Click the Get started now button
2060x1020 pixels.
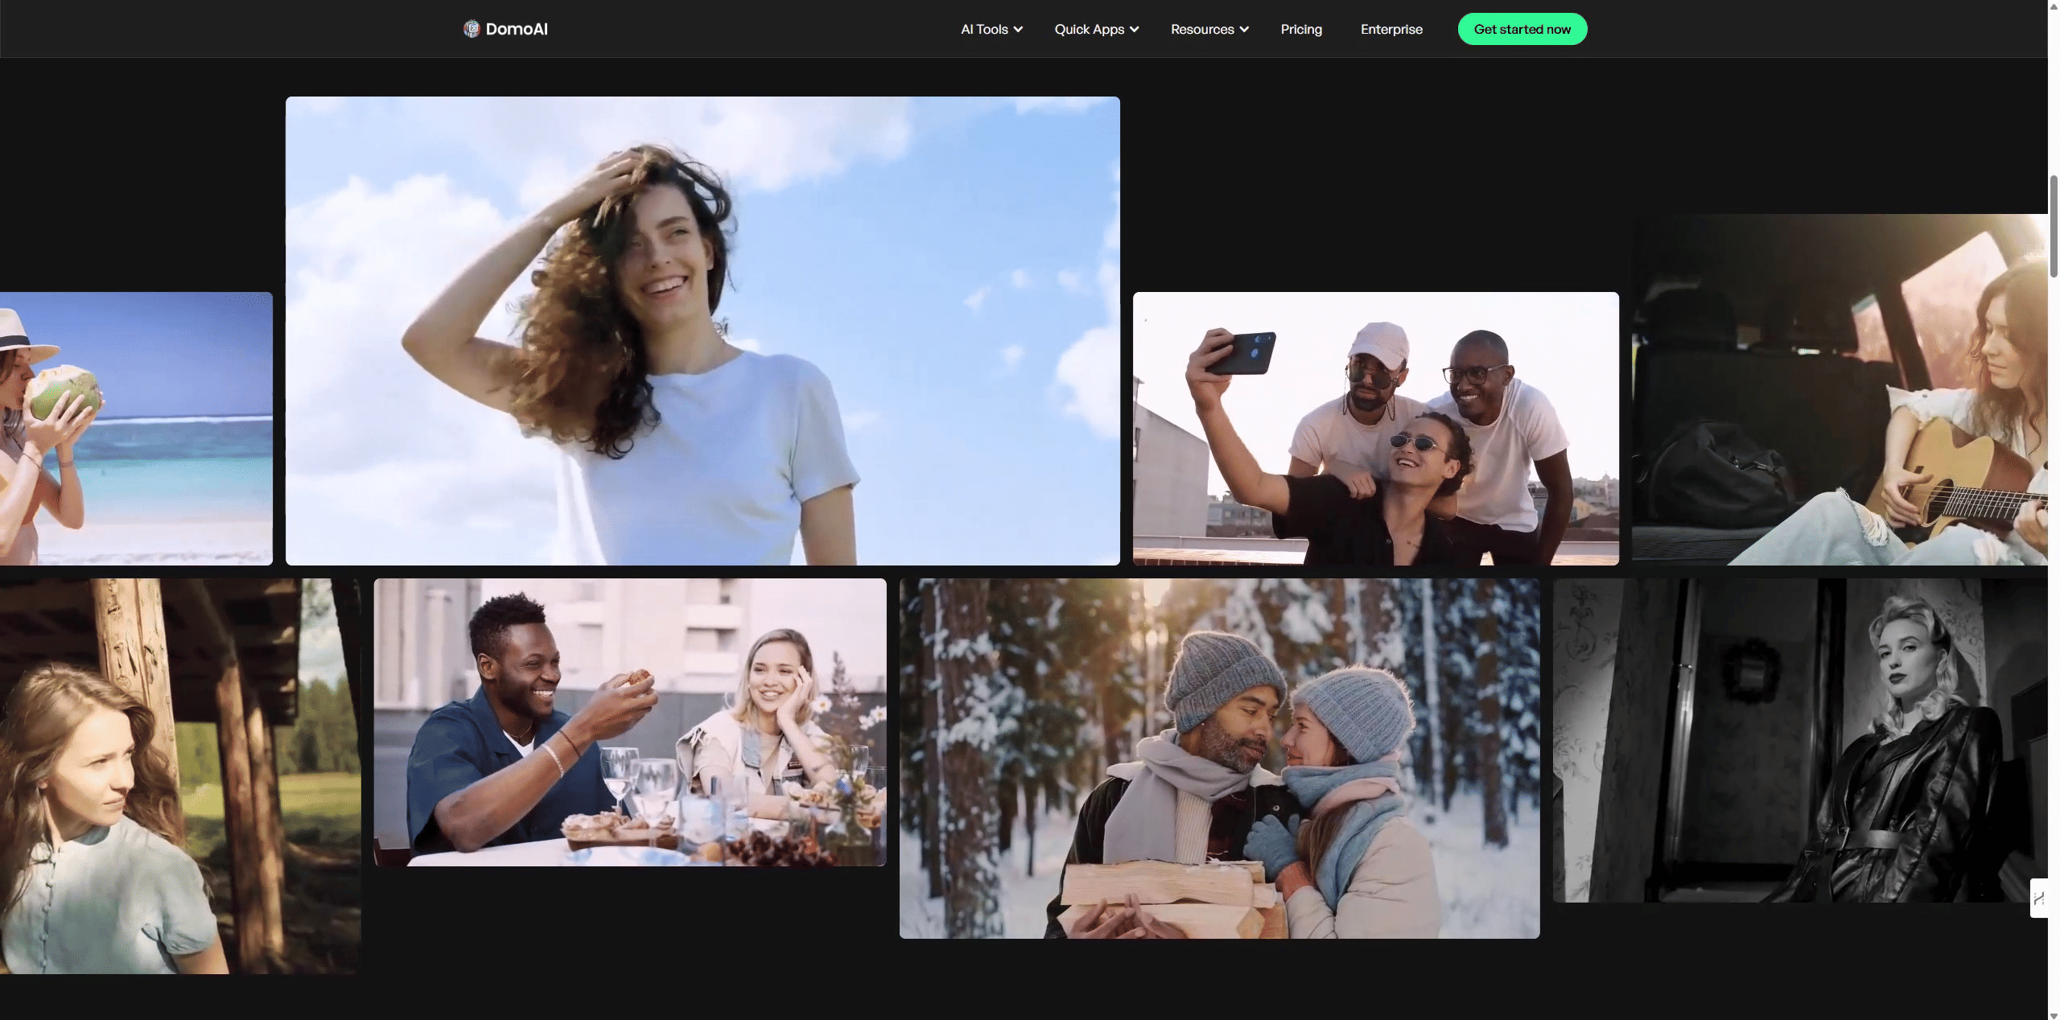[1522, 29]
